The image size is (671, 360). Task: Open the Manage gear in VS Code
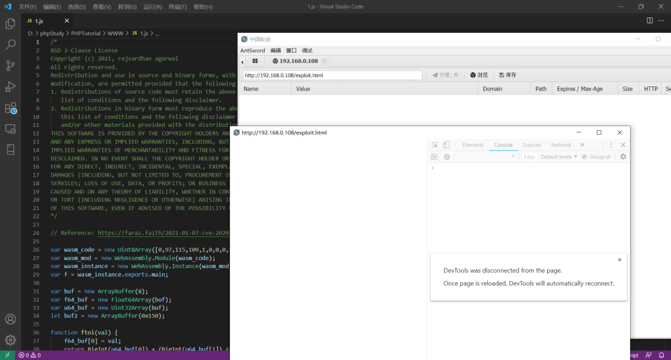(11, 340)
